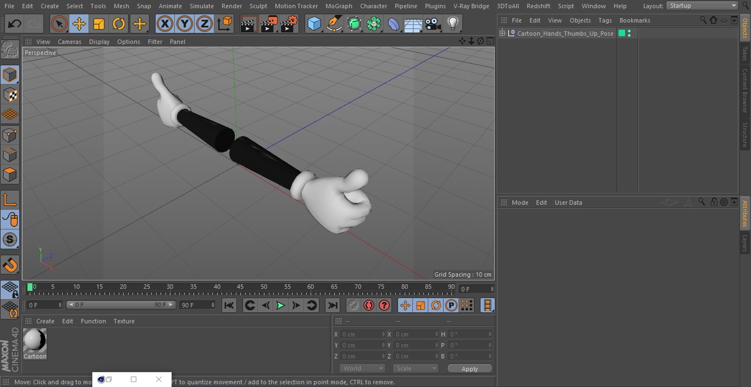Image resolution: width=751 pixels, height=387 pixels.
Task: Click end frame field showing 90 F
Action: click(x=197, y=305)
